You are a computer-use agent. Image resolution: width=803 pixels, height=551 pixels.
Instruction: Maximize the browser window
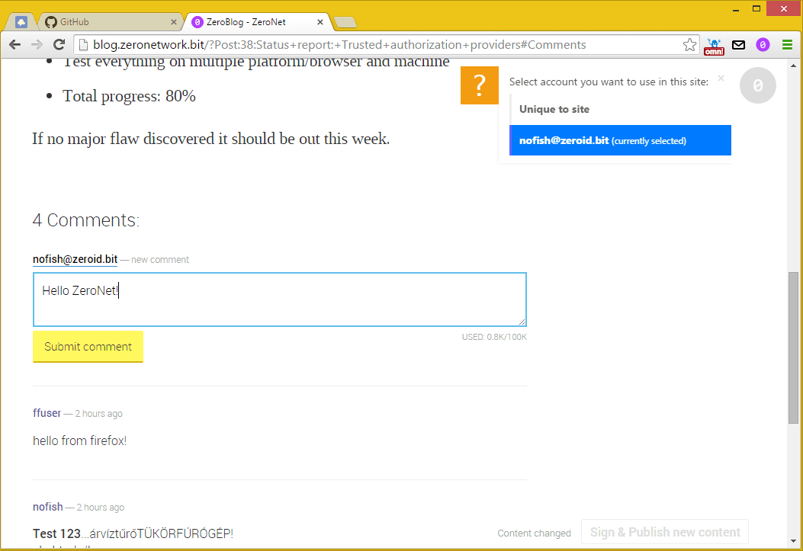(756, 8)
